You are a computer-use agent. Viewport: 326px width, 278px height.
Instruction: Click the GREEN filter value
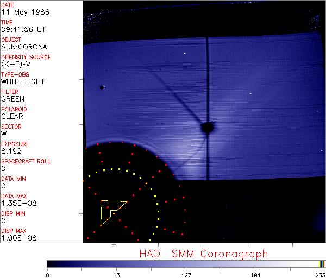(12, 99)
